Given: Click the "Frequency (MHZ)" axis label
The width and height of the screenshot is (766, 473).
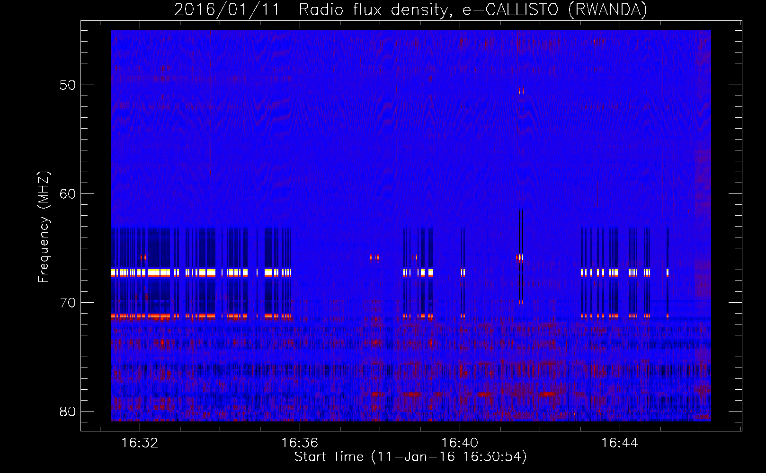Looking at the screenshot, I should [x=43, y=227].
